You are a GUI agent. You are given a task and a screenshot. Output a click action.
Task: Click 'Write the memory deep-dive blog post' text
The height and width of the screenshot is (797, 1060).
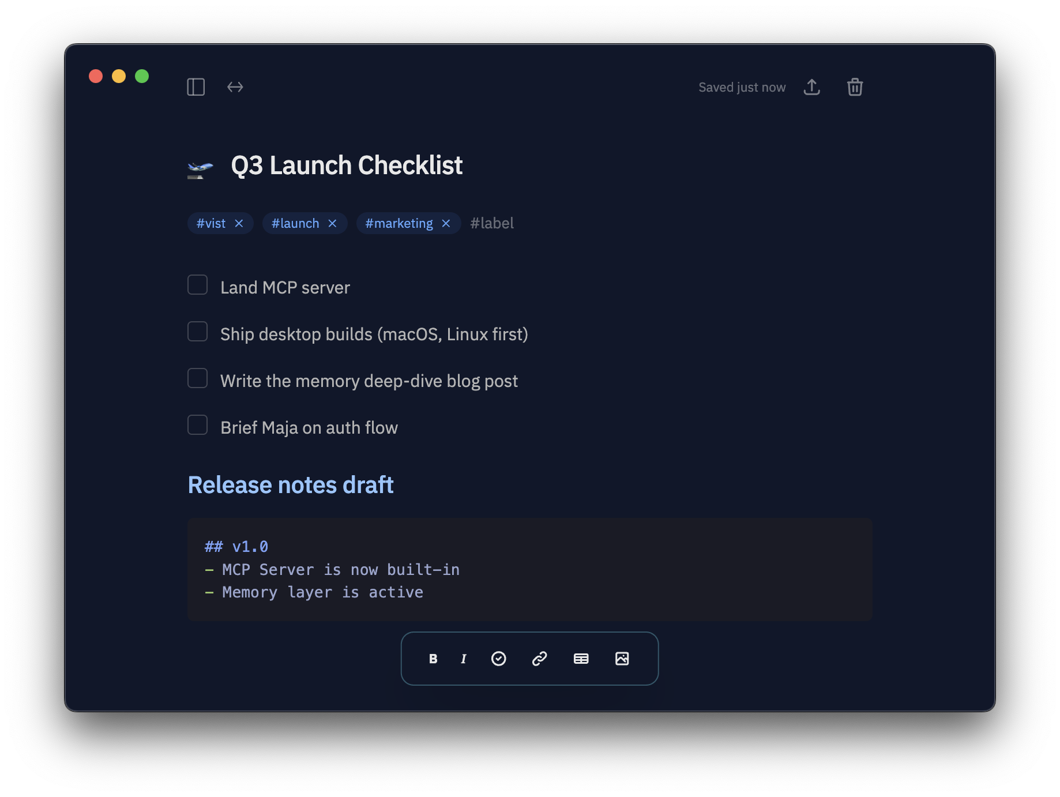point(369,381)
